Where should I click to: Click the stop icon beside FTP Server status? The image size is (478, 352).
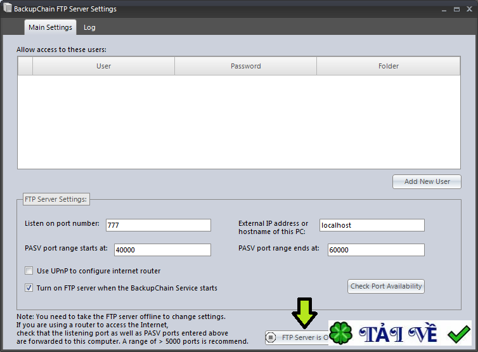tap(271, 337)
